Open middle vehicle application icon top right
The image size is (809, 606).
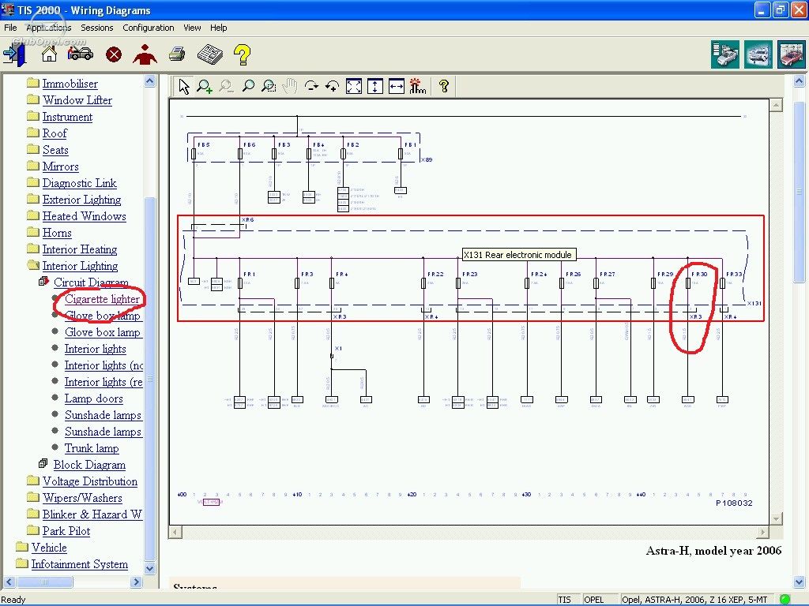coord(758,54)
